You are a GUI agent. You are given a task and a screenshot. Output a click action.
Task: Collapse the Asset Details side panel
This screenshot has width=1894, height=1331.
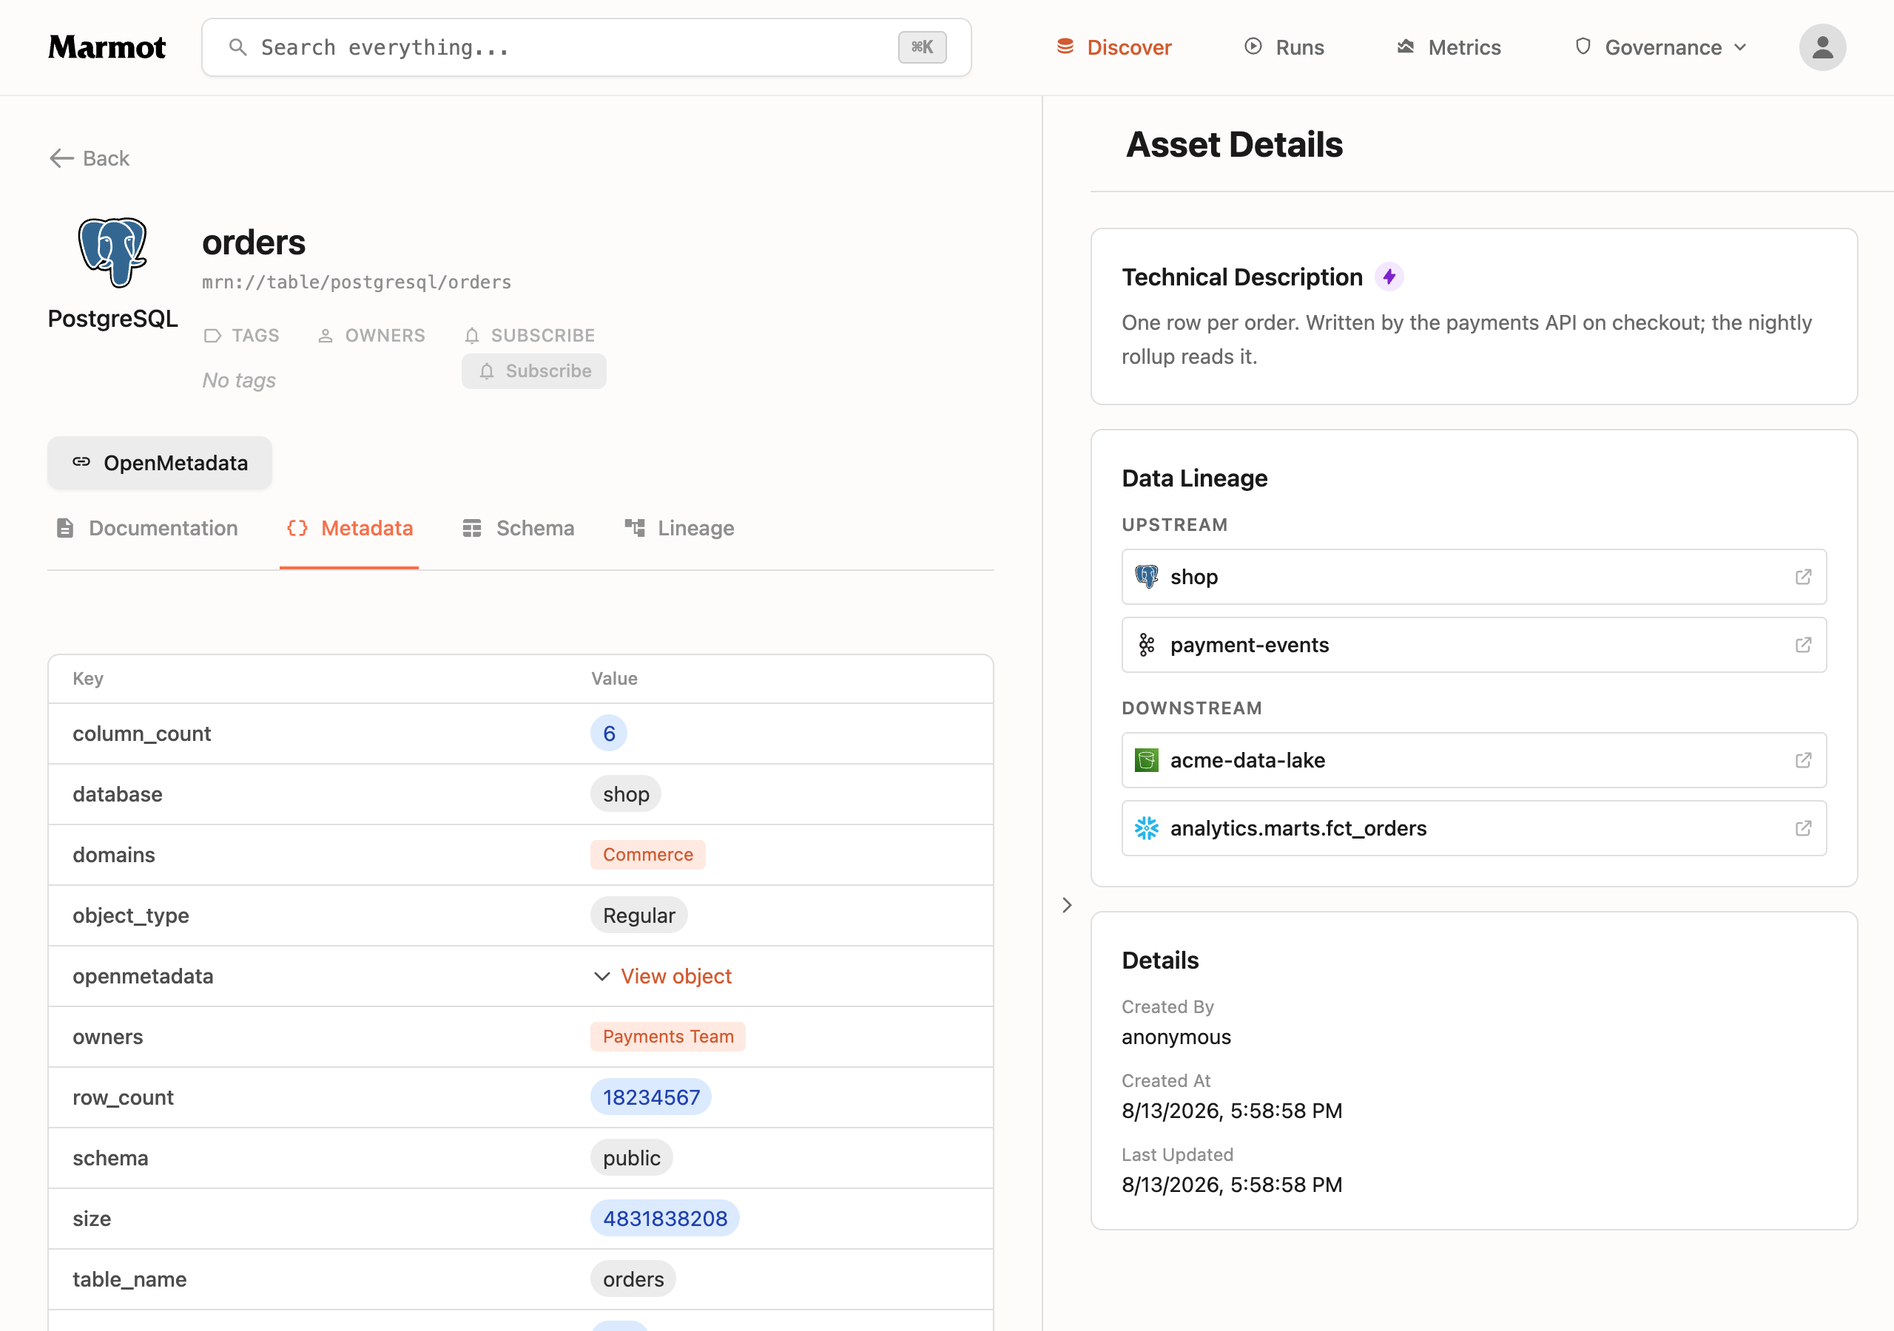[1068, 906]
